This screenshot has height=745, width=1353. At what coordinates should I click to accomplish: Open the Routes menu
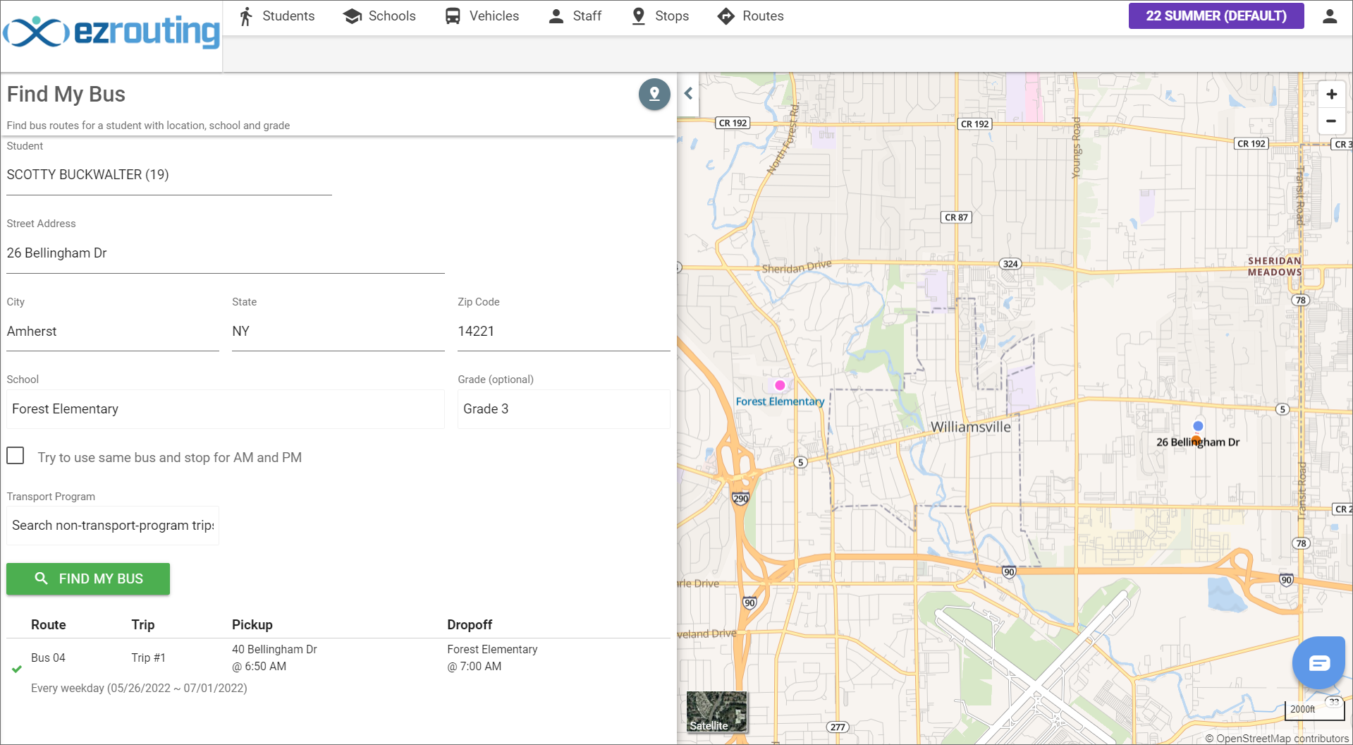point(750,16)
